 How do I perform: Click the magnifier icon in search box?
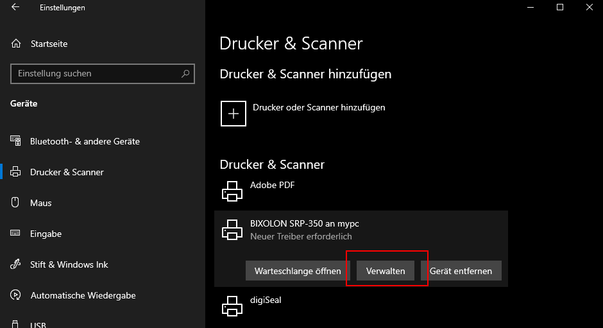click(185, 74)
